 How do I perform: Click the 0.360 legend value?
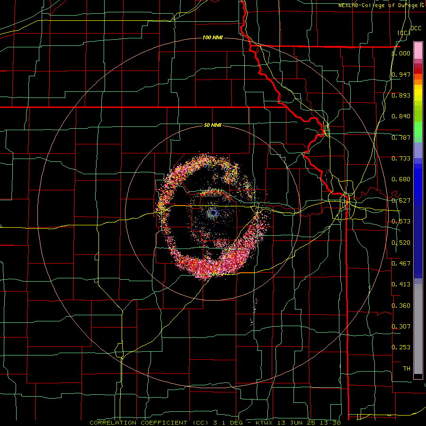(x=401, y=306)
